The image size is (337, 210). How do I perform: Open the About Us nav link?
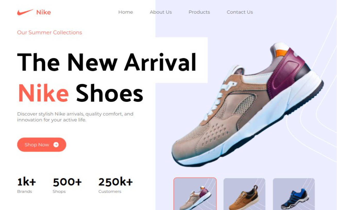[161, 12]
